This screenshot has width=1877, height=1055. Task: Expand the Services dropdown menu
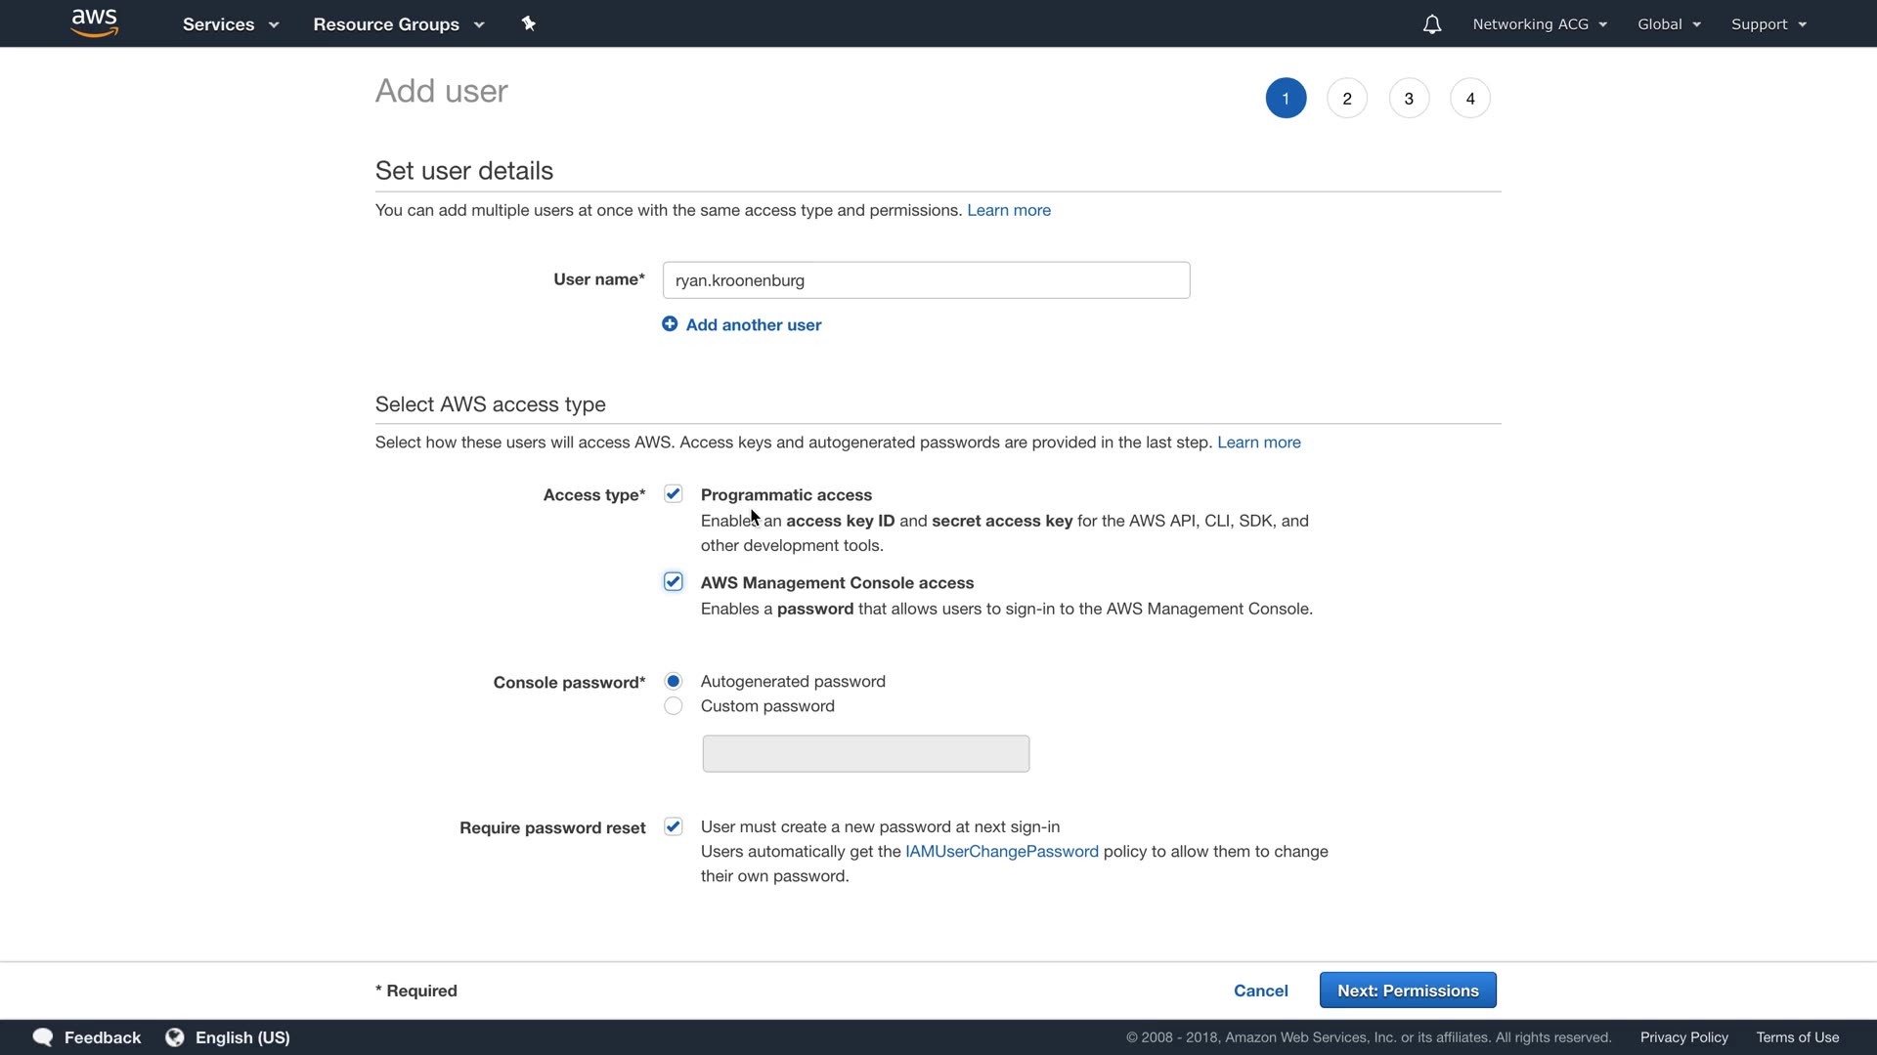click(231, 24)
